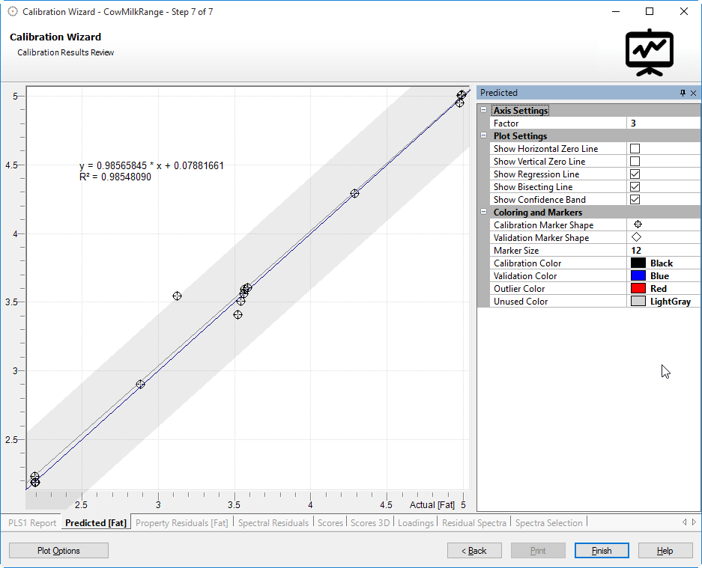Enable Show Horizontal Zero Line checkbox

(635, 149)
